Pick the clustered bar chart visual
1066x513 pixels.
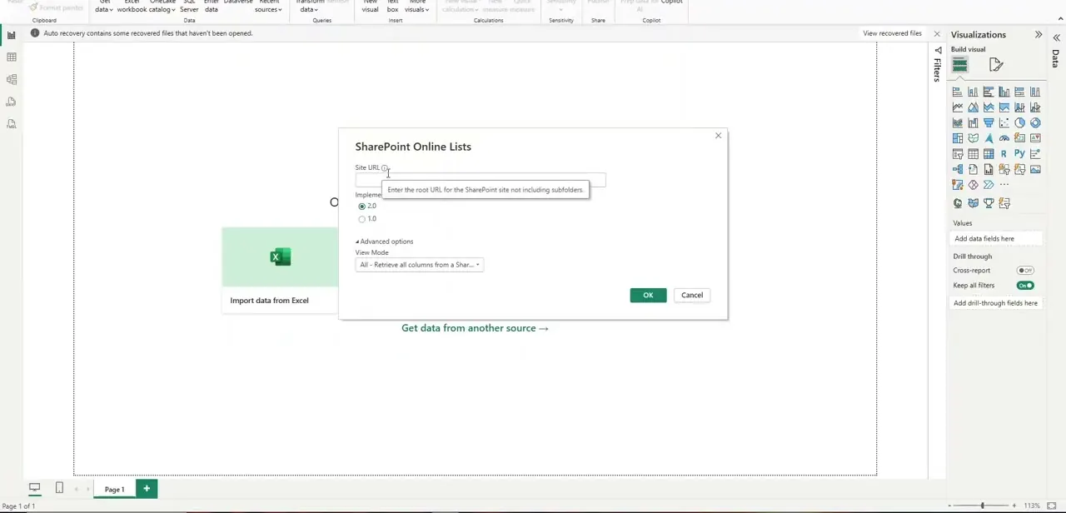click(x=989, y=92)
